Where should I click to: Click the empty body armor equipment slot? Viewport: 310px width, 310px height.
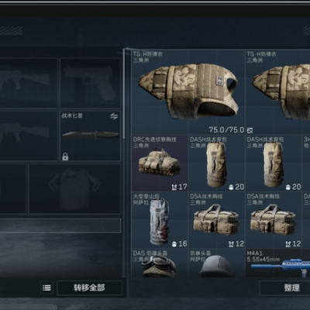(x=74, y=188)
